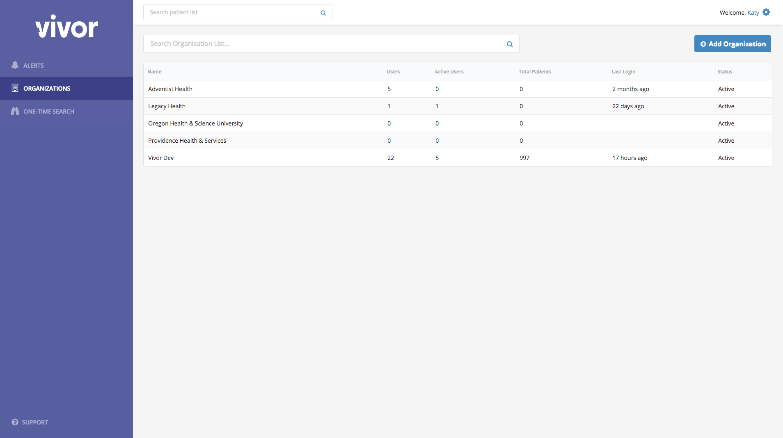Click the Add Organization button
This screenshot has width=783, height=438.
pyautogui.click(x=733, y=44)
